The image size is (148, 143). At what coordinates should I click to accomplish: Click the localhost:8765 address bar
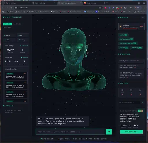tap(58, 8)
